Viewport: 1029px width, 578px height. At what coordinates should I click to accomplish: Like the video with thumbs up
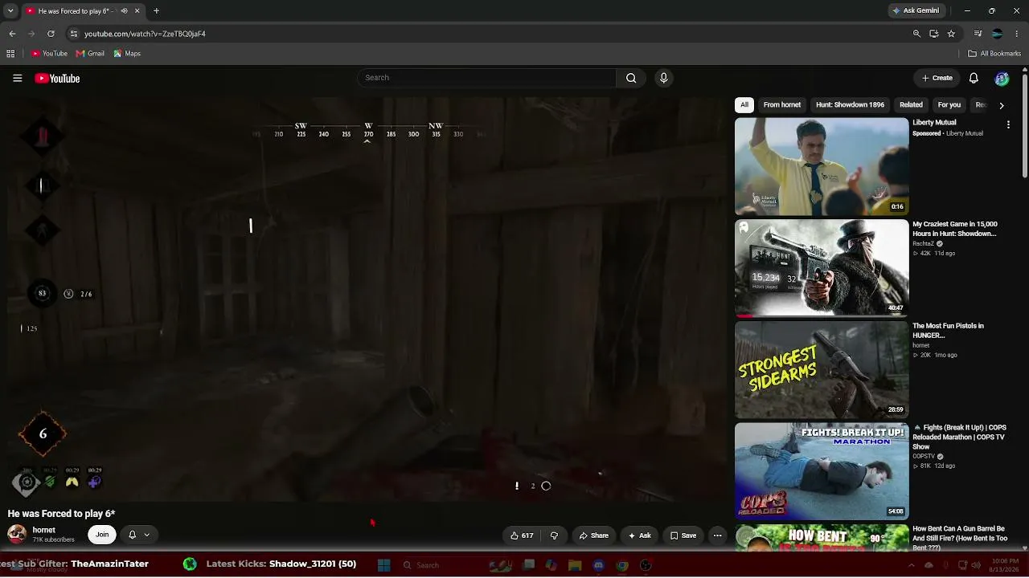pos(522,535)
